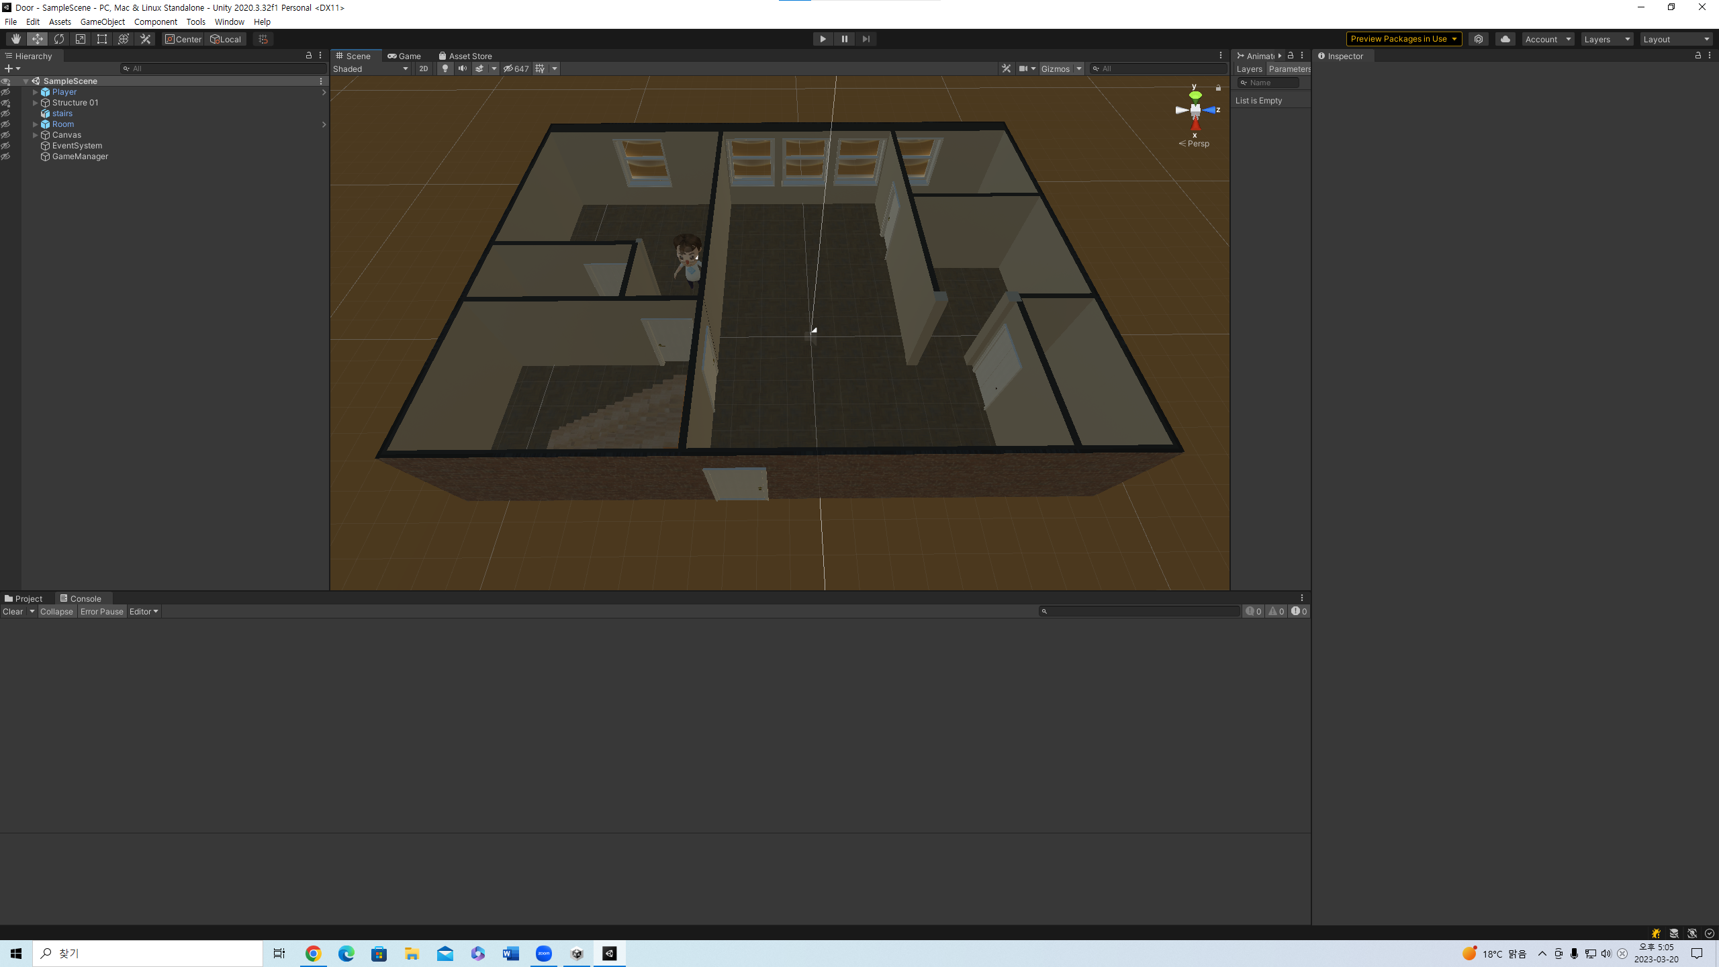Open Editor dropdown in Console
Screen dimensions: 1719x967
point(144,611)
